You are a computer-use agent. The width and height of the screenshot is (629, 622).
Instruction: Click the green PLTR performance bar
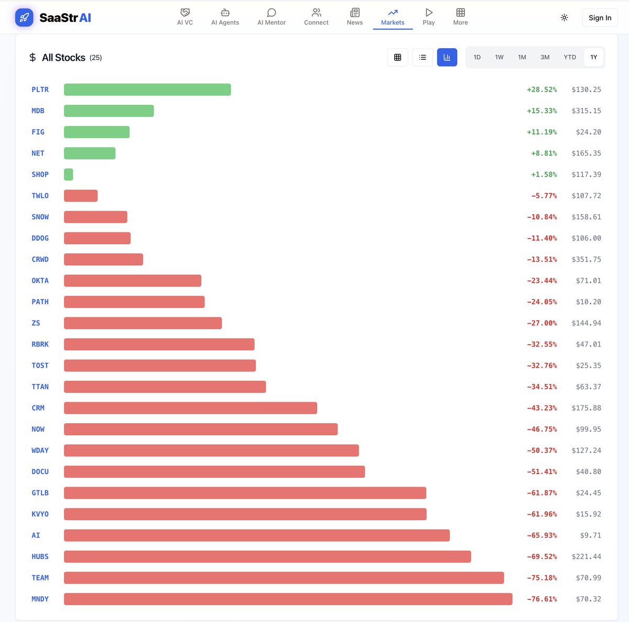coord(147,90)
